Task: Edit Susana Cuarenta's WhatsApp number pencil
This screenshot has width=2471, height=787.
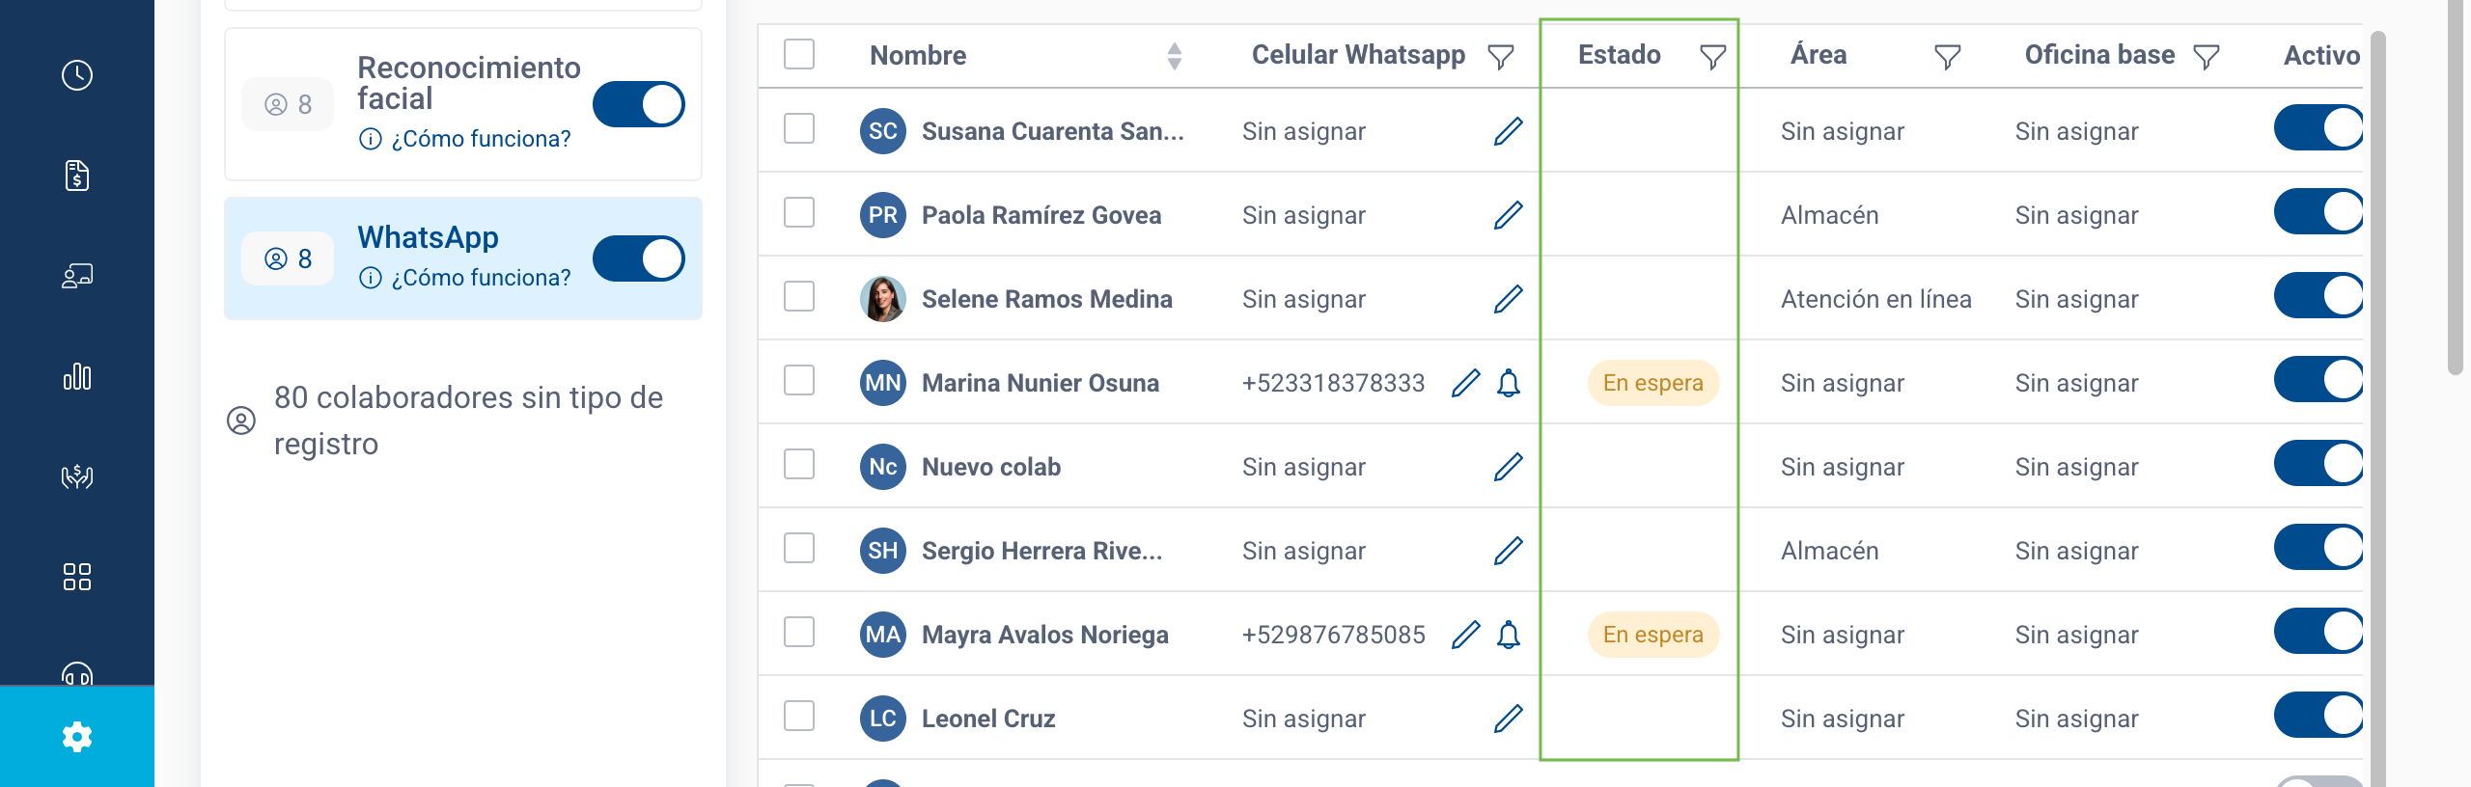Action: pyautogui.click(x=1508, y=131)
